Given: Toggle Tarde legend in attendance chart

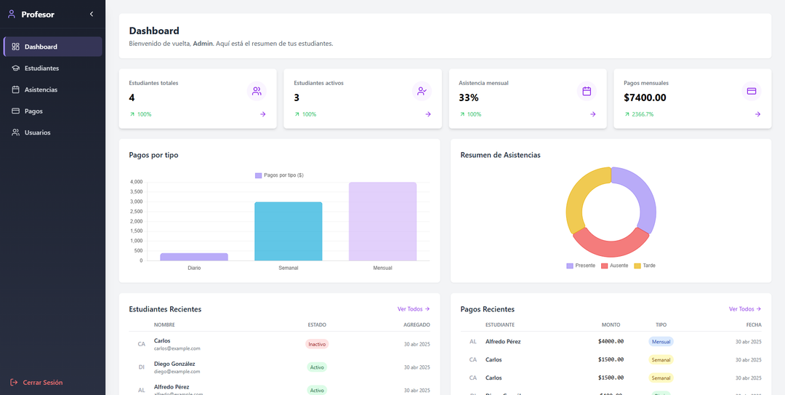Looking at the screenshot, I should tap(645, 266).
